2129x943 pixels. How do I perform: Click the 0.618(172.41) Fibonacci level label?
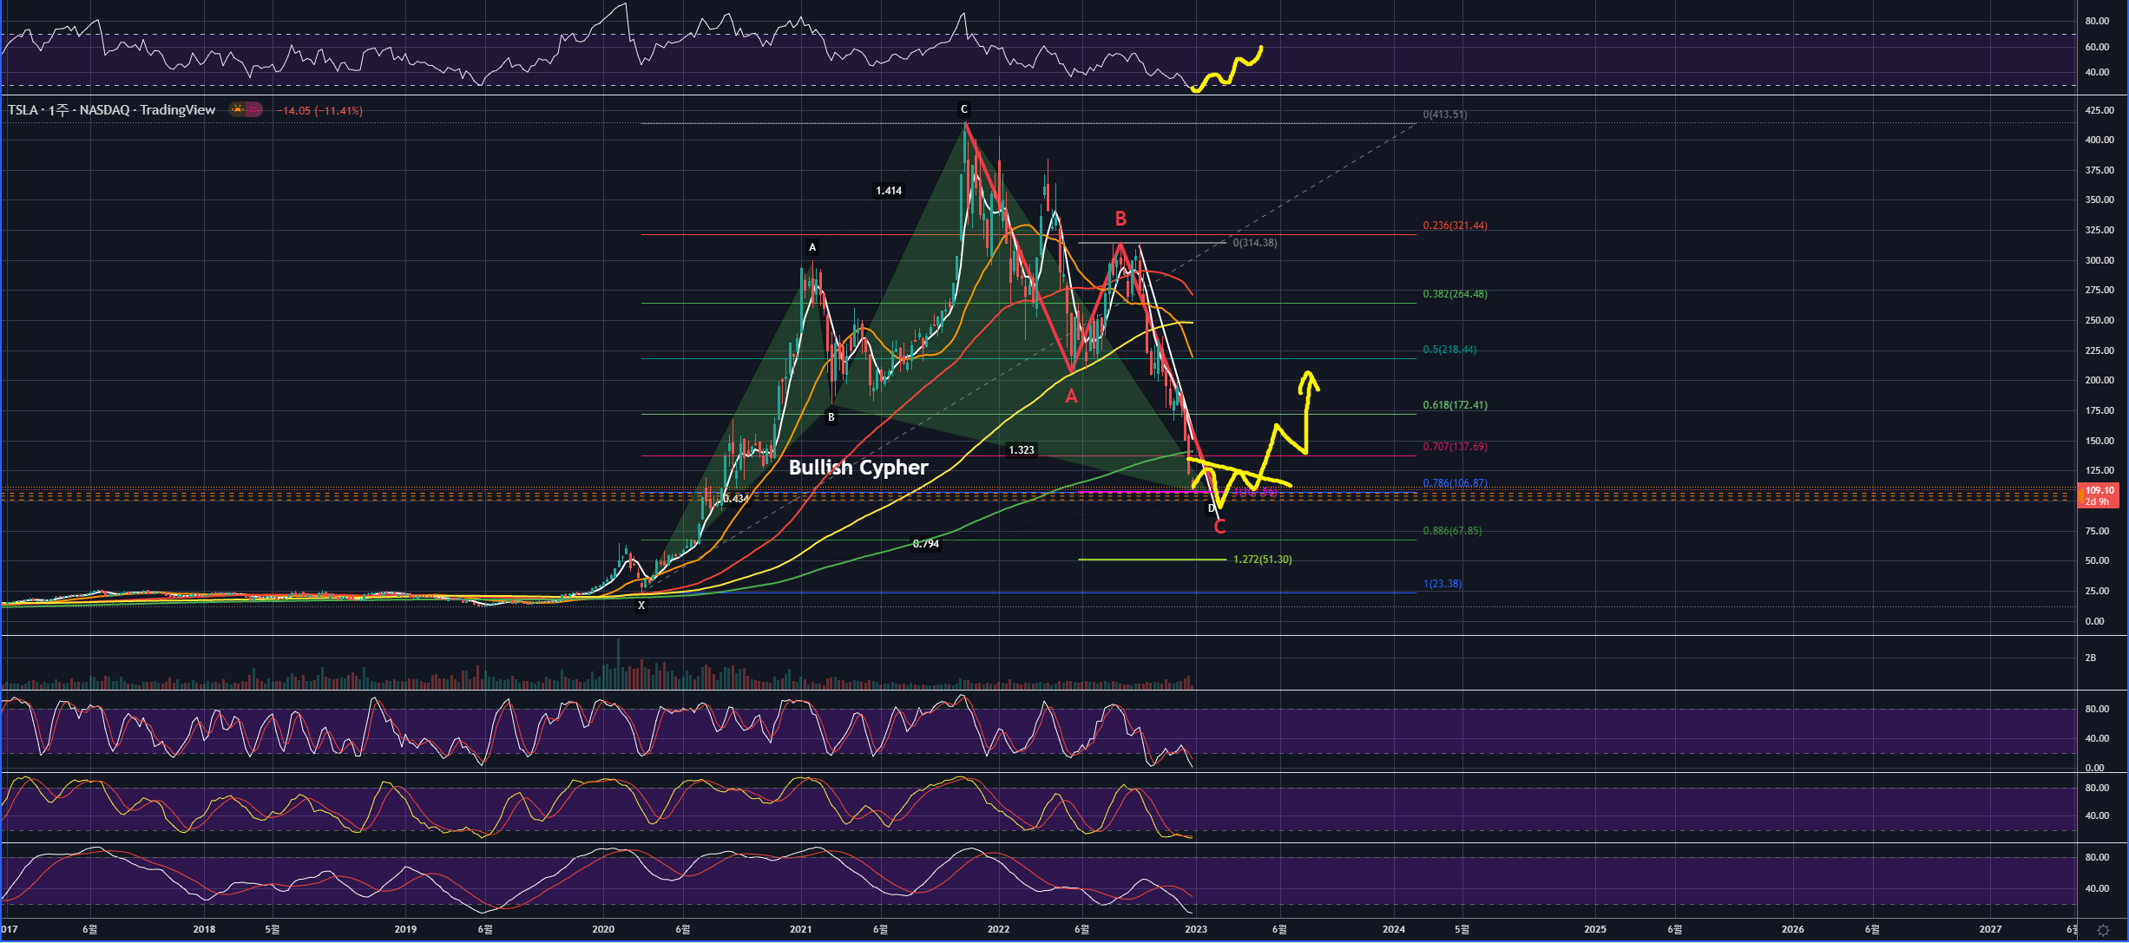(x=1455, y=405)
